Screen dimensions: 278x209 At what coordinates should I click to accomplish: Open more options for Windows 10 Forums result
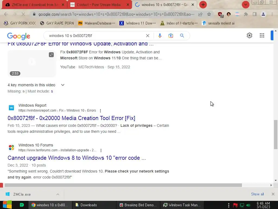[x=101, y=150]
